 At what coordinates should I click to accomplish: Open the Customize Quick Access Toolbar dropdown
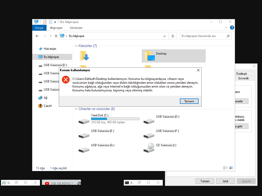tap(55, 22)
